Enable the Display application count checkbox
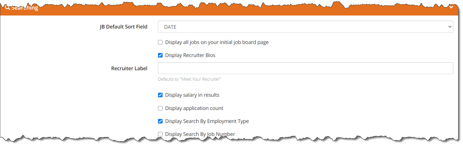 160,108
